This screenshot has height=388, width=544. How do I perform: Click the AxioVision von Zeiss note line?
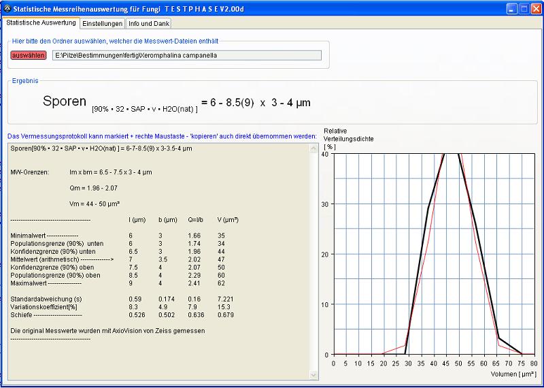click(107, 330)
